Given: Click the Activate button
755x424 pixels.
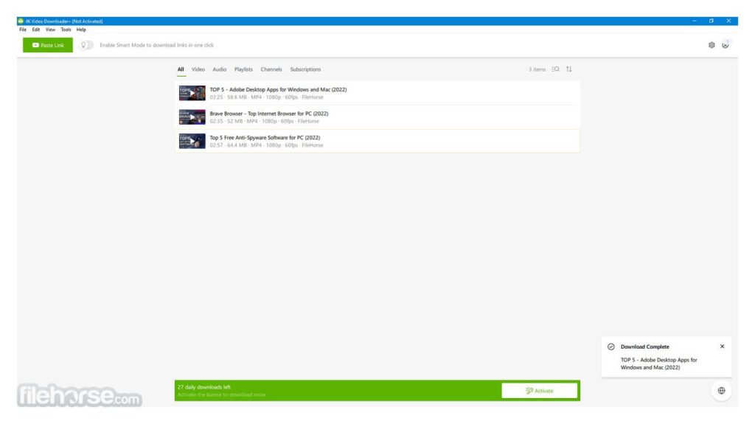Looking at the screenshot, I should [x=539, y=391].
